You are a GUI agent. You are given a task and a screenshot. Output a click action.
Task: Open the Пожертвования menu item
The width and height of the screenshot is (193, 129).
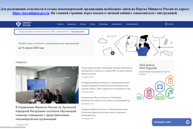(x=132, y=24)
